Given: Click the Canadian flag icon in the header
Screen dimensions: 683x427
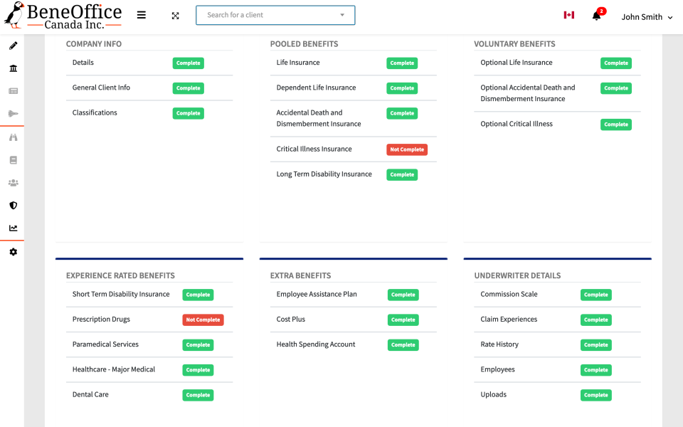Looking at the screenshot, I should 568,14.
